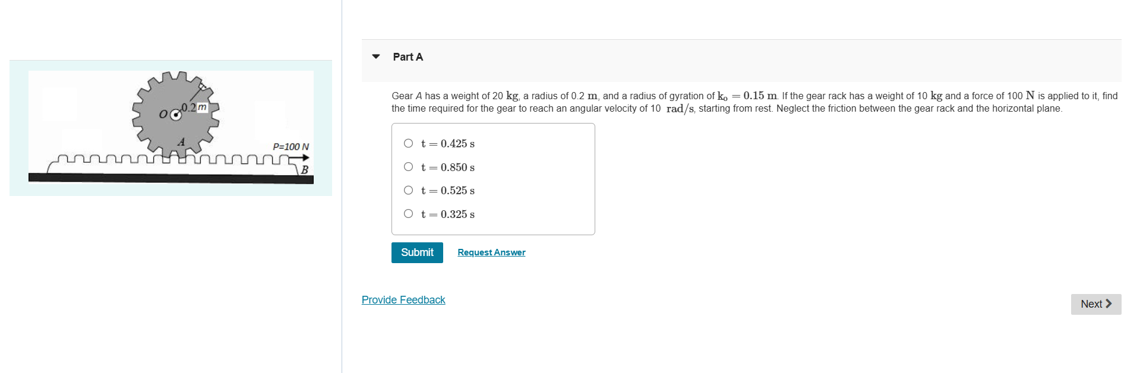Screen dimensions: 1140x373
Task: Click the 0.2 m radius label
Action: tap(193, 107)
